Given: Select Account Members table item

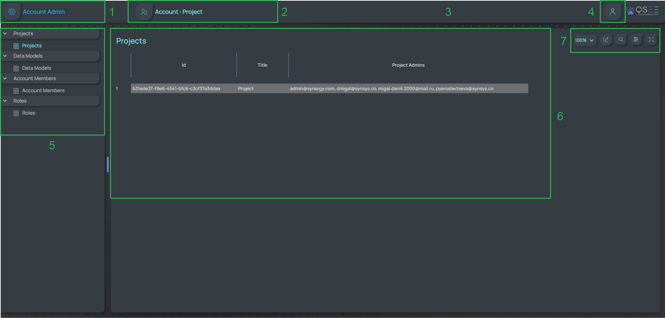Looking at the screenshot, I should click(43, 91).
